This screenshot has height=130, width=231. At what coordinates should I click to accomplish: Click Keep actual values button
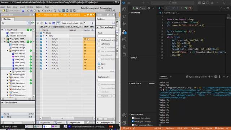pos(70,23)
